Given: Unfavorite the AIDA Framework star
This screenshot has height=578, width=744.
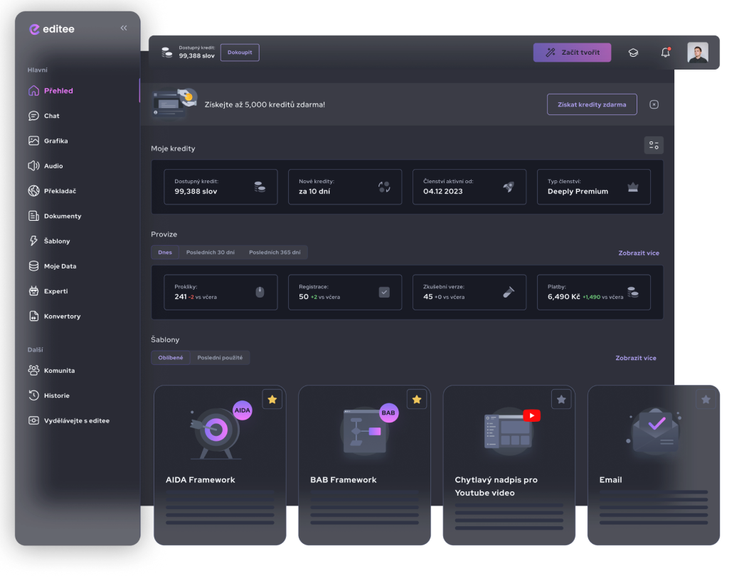Looking at the screenshot, I should [272, 400].
